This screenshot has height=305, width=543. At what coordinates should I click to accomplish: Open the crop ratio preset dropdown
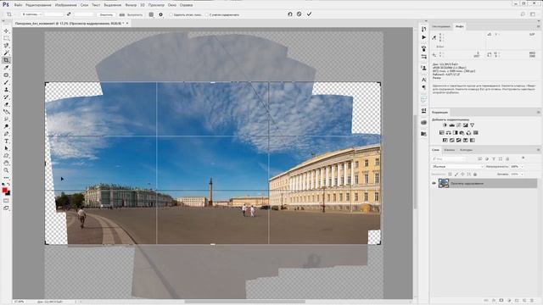click(x=32, y=14)
